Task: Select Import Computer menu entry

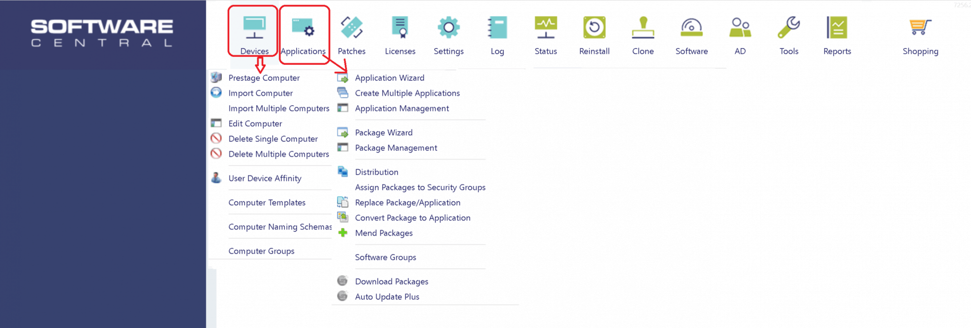Action: 261,93
